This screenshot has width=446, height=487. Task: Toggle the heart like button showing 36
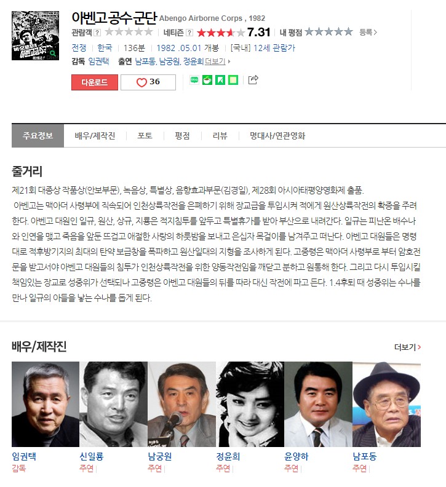[148, 82]
